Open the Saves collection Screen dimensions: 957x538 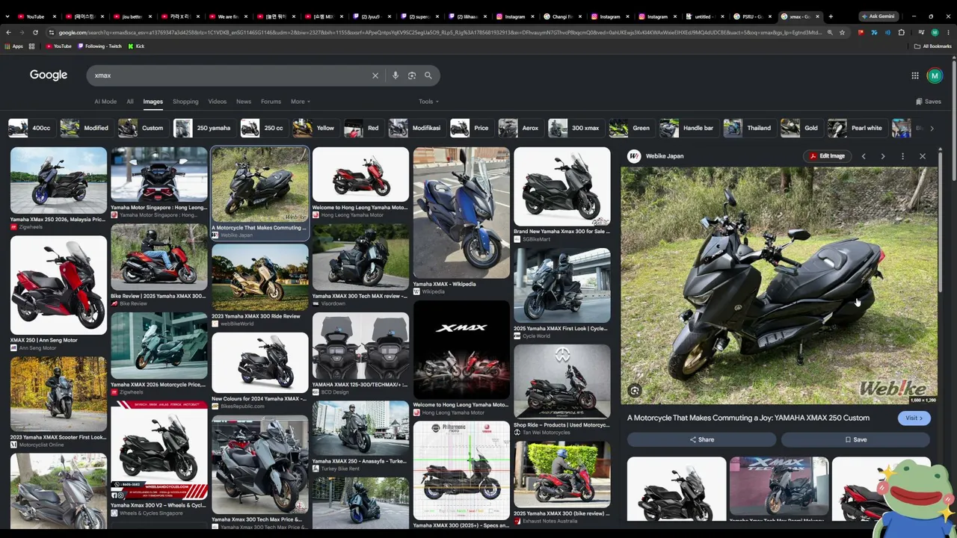tap(929, 102)
